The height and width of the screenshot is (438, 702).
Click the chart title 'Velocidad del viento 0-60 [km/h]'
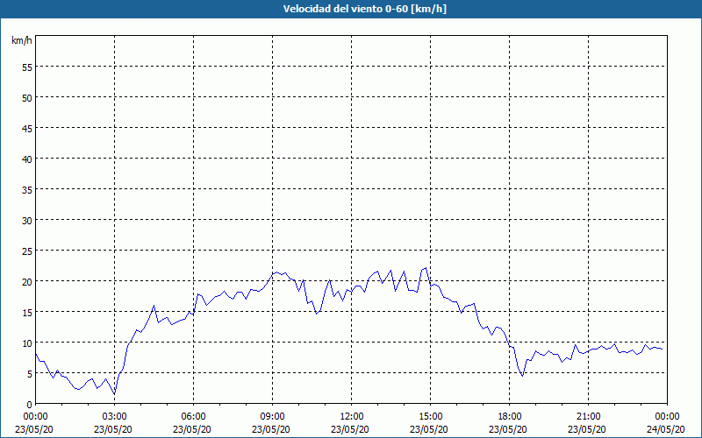[x=364, y=9]
